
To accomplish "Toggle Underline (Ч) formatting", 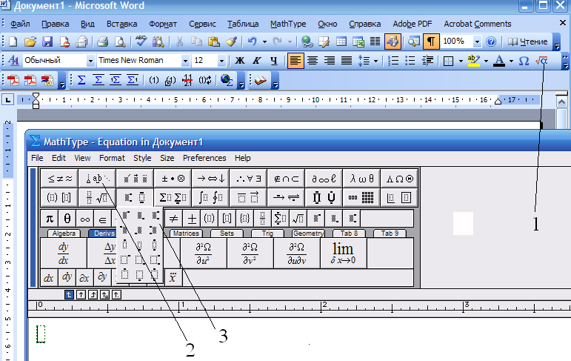I will pos(274,61).
